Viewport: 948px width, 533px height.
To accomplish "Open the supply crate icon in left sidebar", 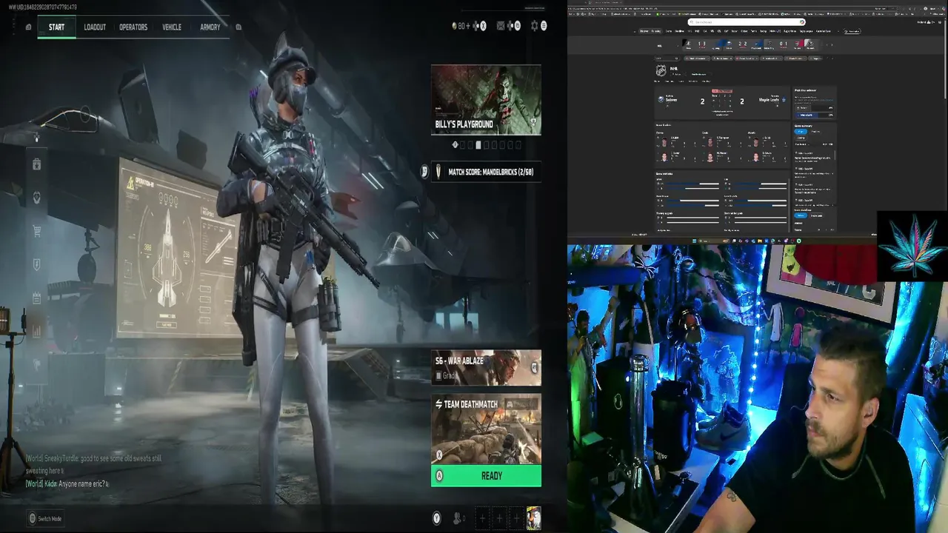I will tap(37, 164).
